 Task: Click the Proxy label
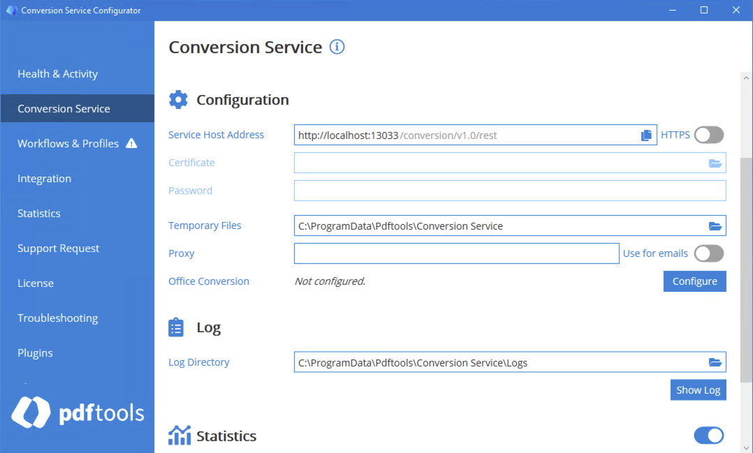pos(181,253)
